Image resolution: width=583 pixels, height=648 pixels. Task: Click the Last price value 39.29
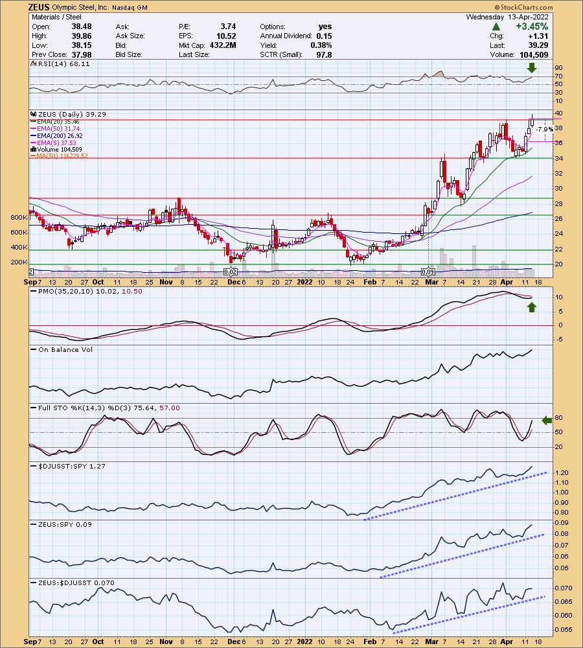point(538,45)
